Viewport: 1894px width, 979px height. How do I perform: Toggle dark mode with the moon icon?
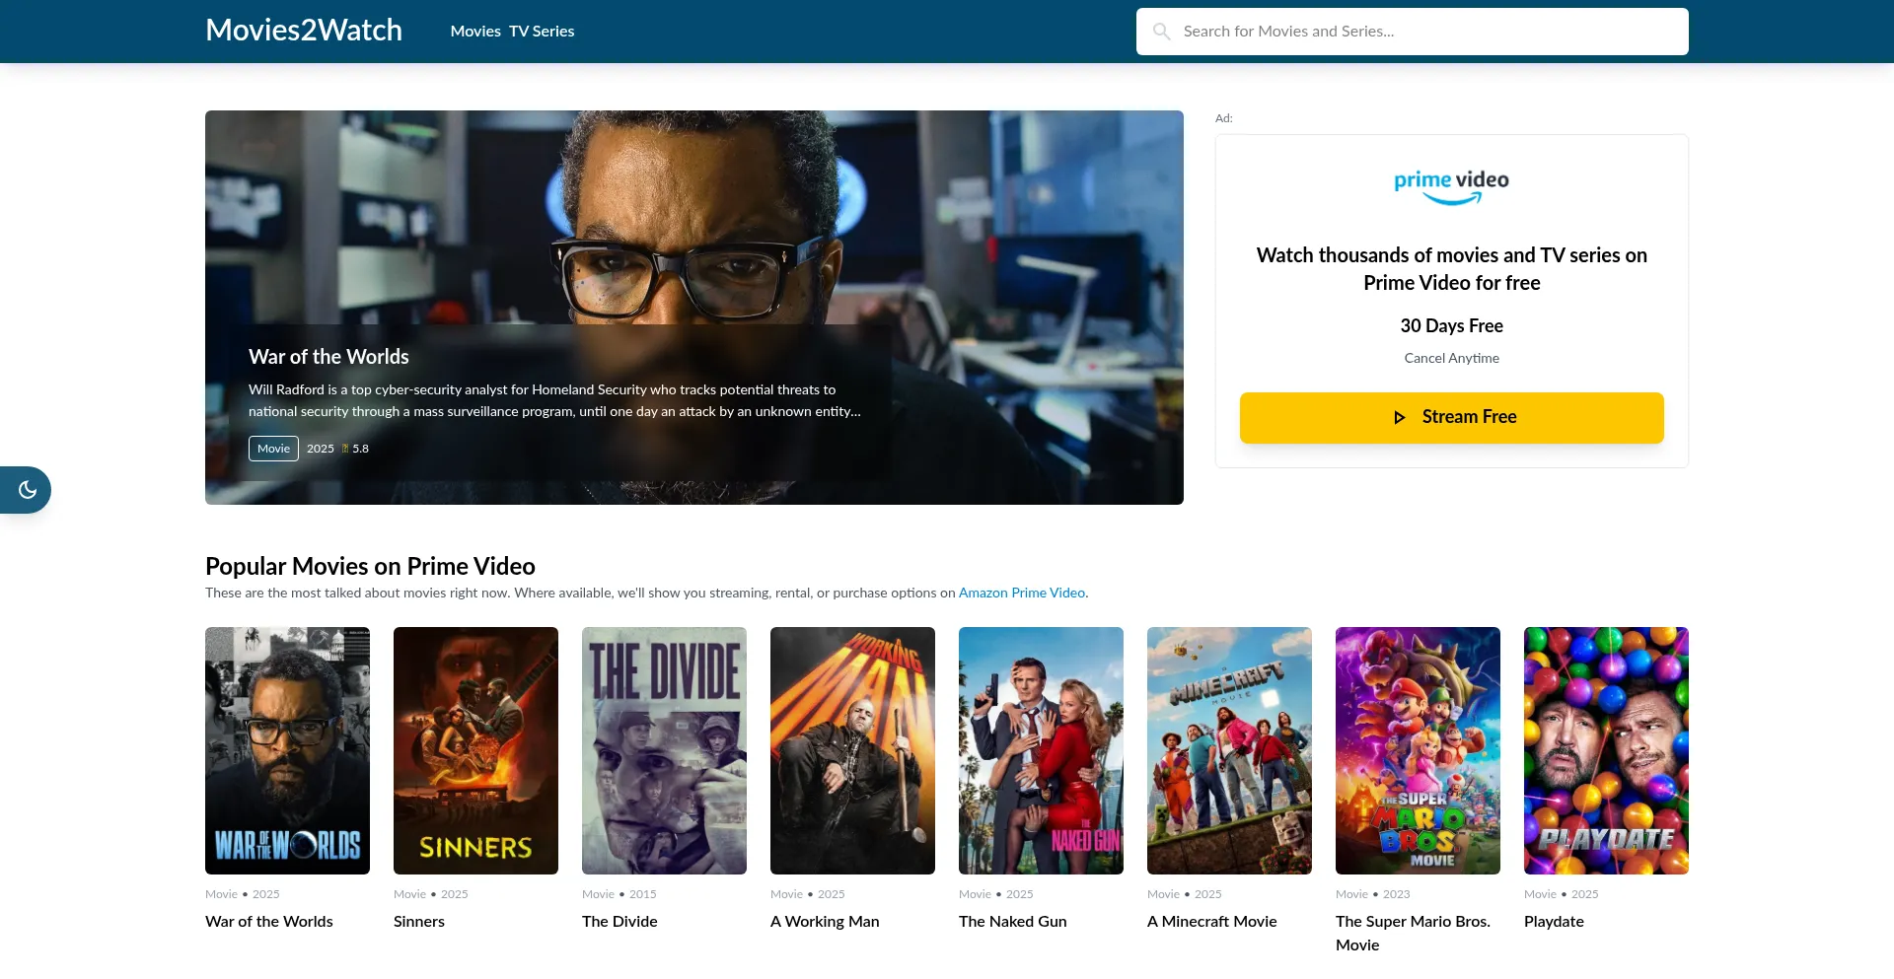[x=28, y=490]
